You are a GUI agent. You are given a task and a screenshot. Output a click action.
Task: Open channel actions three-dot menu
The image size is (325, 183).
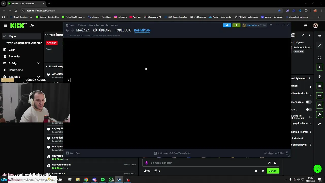(x=309, y=78)
